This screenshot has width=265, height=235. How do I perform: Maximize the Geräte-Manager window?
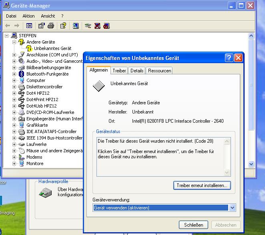(x=241, y=6)
